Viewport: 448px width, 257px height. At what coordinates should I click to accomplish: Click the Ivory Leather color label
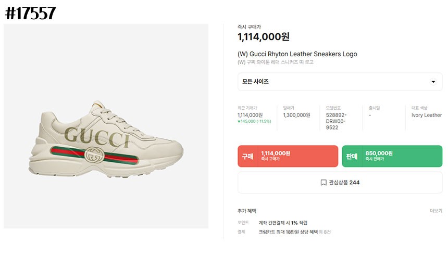(x=427, y=115)
